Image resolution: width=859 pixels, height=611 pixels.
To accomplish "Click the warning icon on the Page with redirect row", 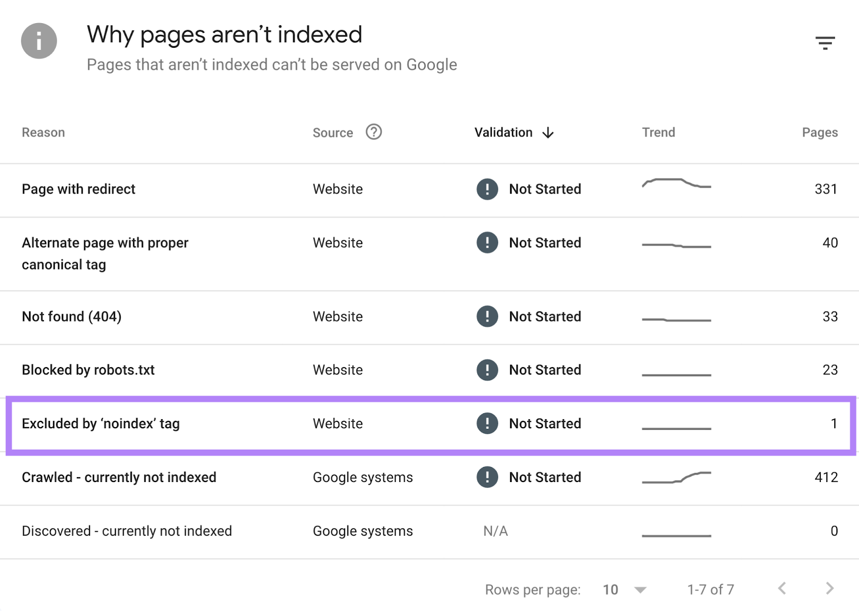I will pyautogui.click(x=486, y=189).
